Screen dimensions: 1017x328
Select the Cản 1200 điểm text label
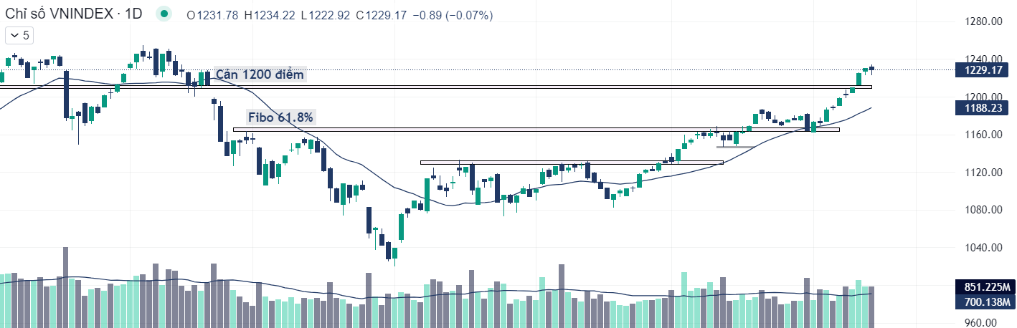pos(260,74)
